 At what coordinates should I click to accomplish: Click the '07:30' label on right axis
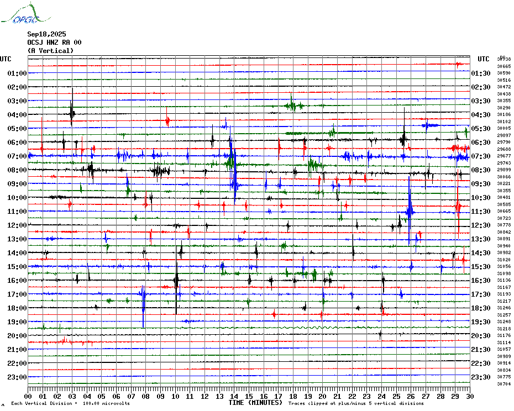481,156
